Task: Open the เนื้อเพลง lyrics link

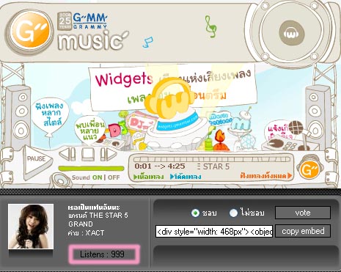Action: (148, 177)
